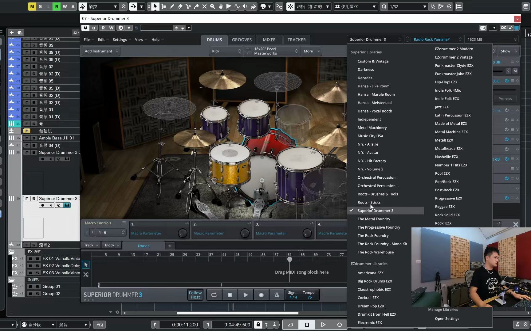Toggle the global Write W automation button
Viewport: 531px width, 331px height.
click(65, 6)
